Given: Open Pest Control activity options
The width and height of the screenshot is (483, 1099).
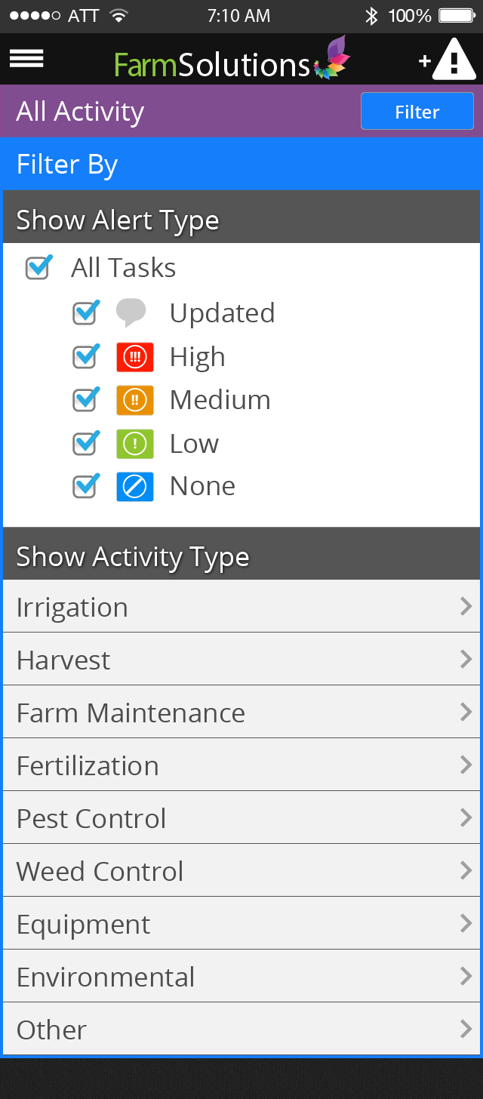Looking at the screenshot, I should [x=241, y=818].
